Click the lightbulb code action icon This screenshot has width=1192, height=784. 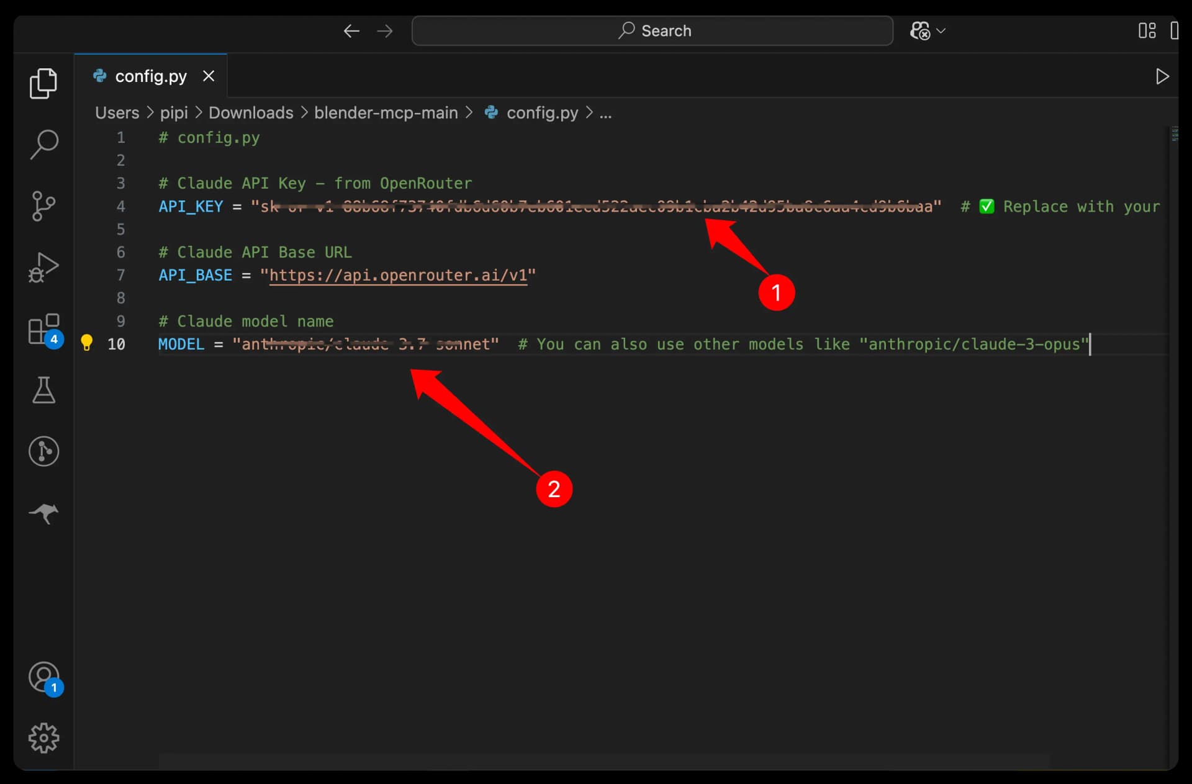[x=87, y=343]
